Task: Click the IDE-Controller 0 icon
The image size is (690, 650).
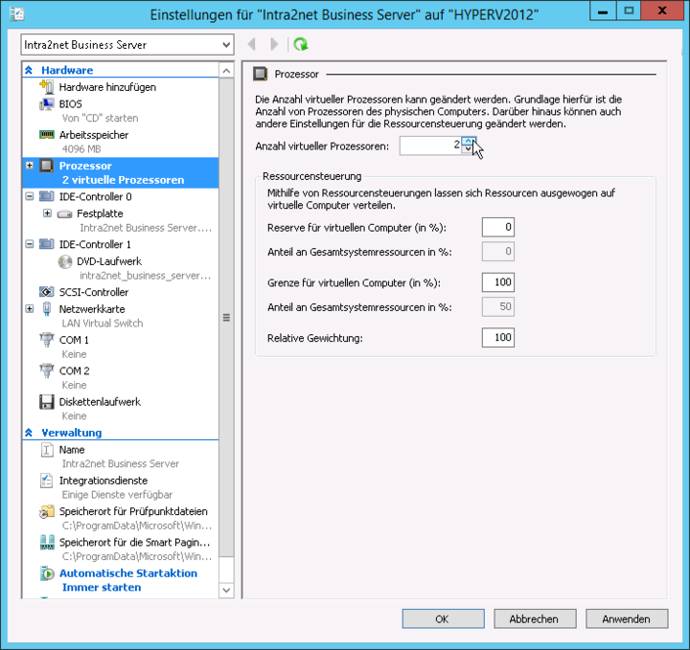Action: tap(47, 196)
